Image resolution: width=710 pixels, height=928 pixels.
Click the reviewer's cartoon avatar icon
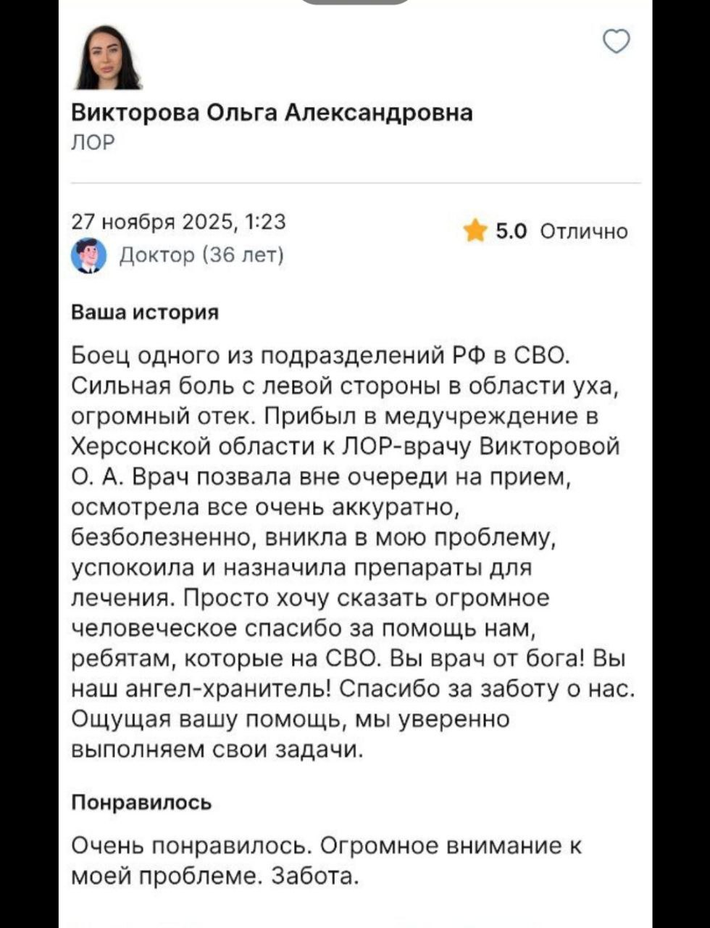[x=88, y=255]
